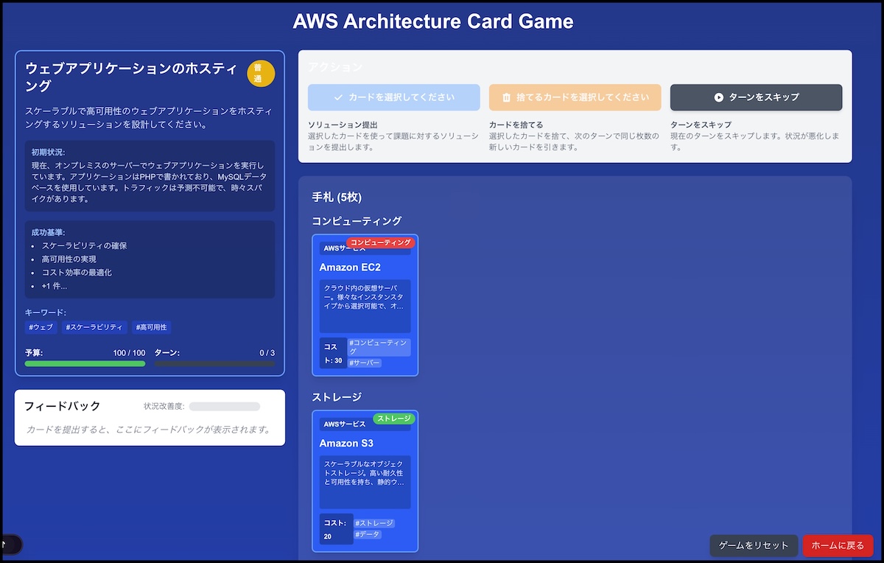Skip the turn with ターンをスキップ button
884x563 pixels.
tap(756, 97)
